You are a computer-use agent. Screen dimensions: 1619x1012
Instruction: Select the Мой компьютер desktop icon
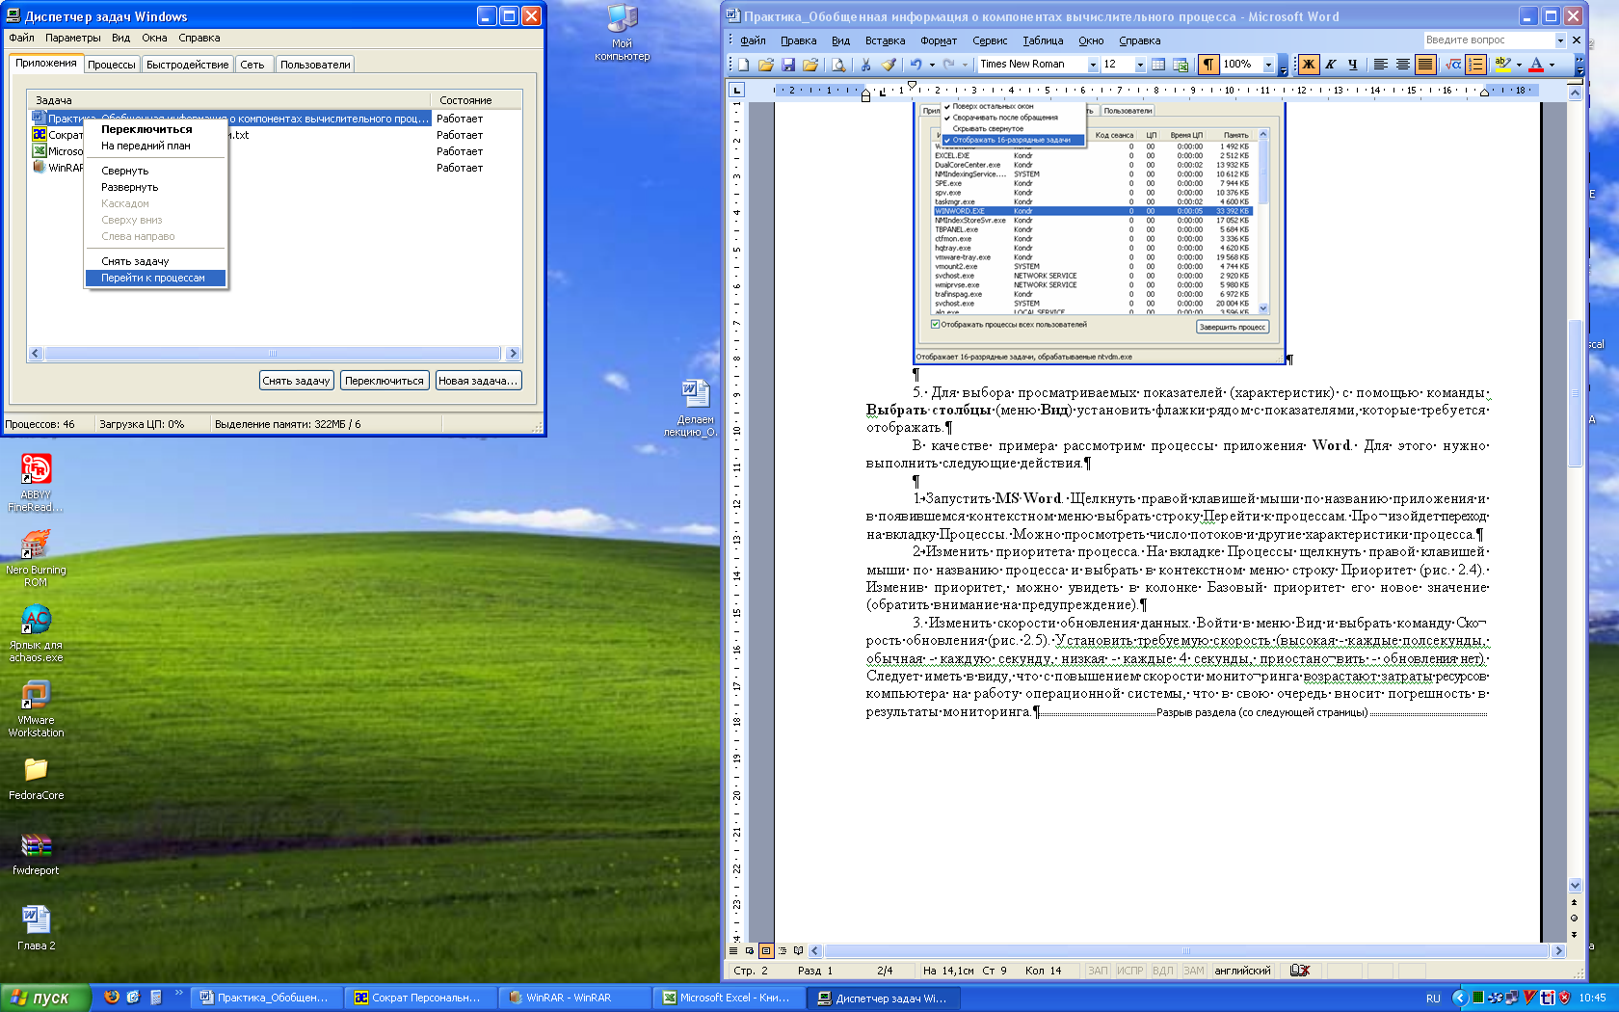click(x=622, y=34)
